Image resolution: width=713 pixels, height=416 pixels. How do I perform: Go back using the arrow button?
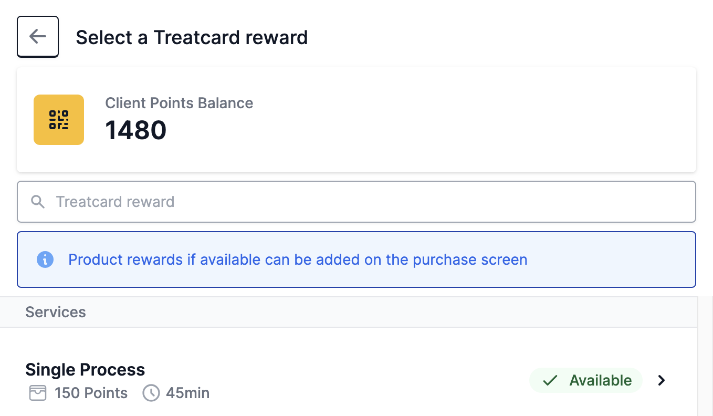38,37
